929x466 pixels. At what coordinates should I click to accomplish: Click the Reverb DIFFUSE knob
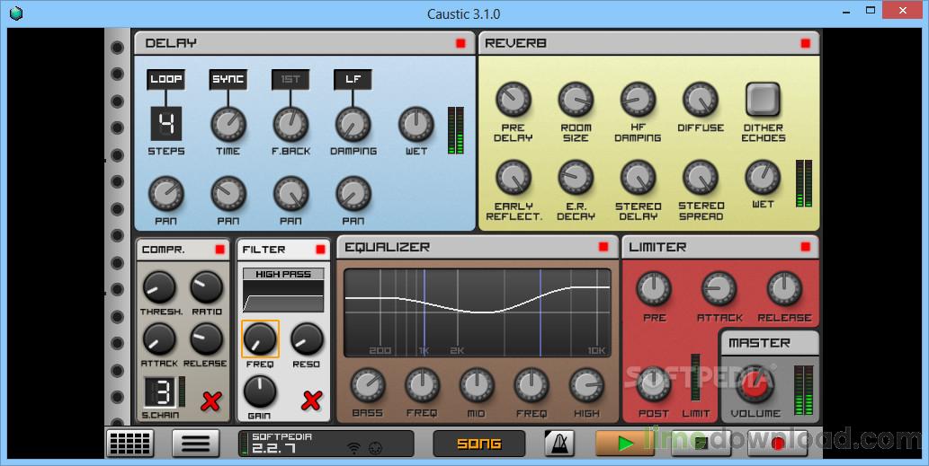coord(701,100)
